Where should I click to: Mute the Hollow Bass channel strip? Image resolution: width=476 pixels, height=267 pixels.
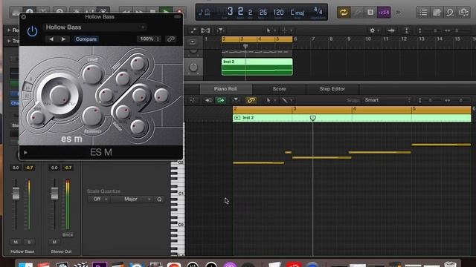[16, 242]
